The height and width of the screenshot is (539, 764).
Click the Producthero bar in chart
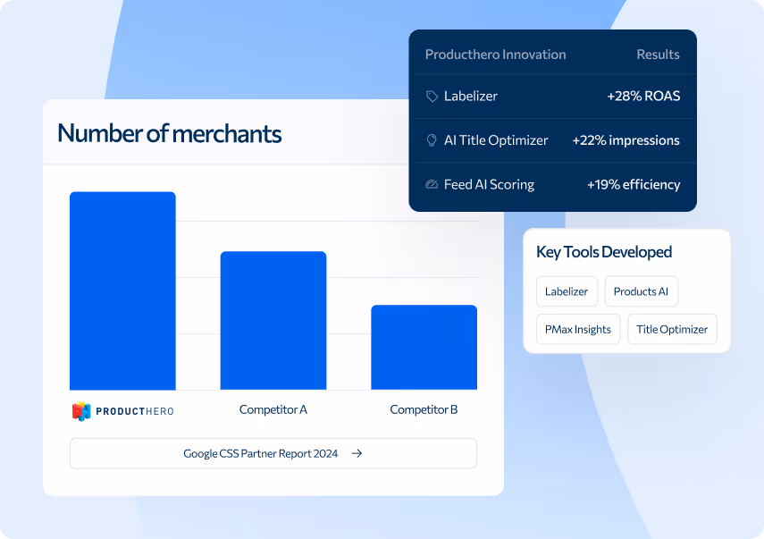point(122,291)
